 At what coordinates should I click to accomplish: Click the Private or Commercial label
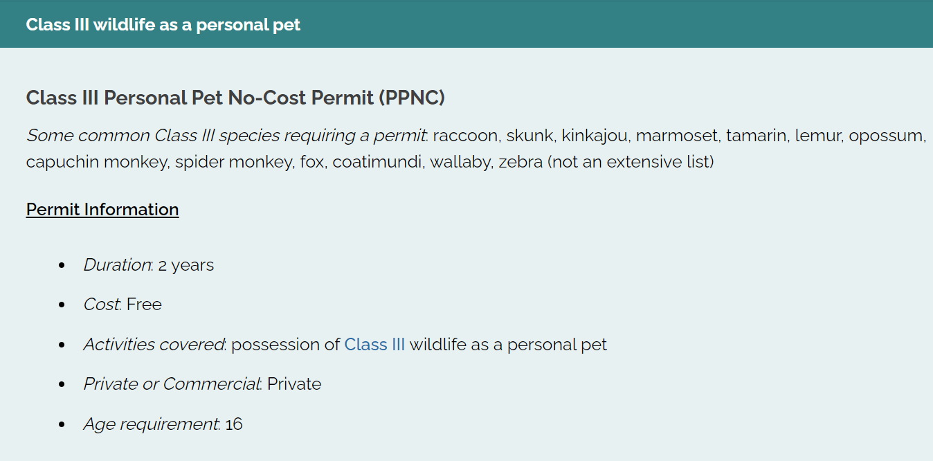[x=171, y=383]
